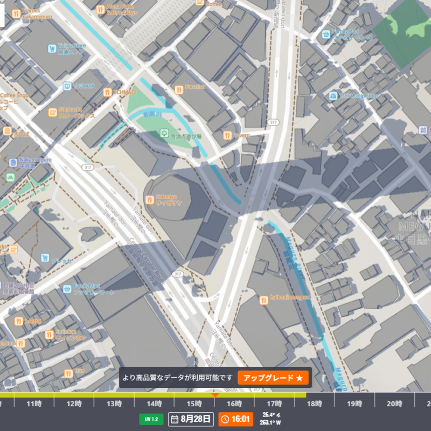Select the 20時 hour label
This screenshot has width=431, height=431.
coord(394,404)
